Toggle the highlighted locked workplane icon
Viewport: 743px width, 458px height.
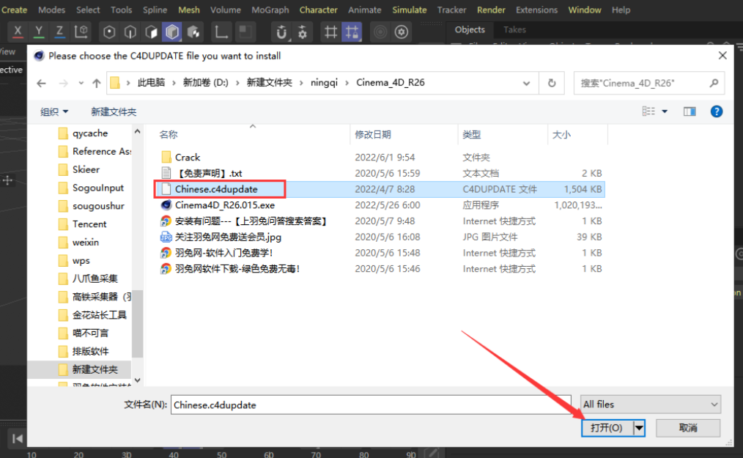pos(352,32)
